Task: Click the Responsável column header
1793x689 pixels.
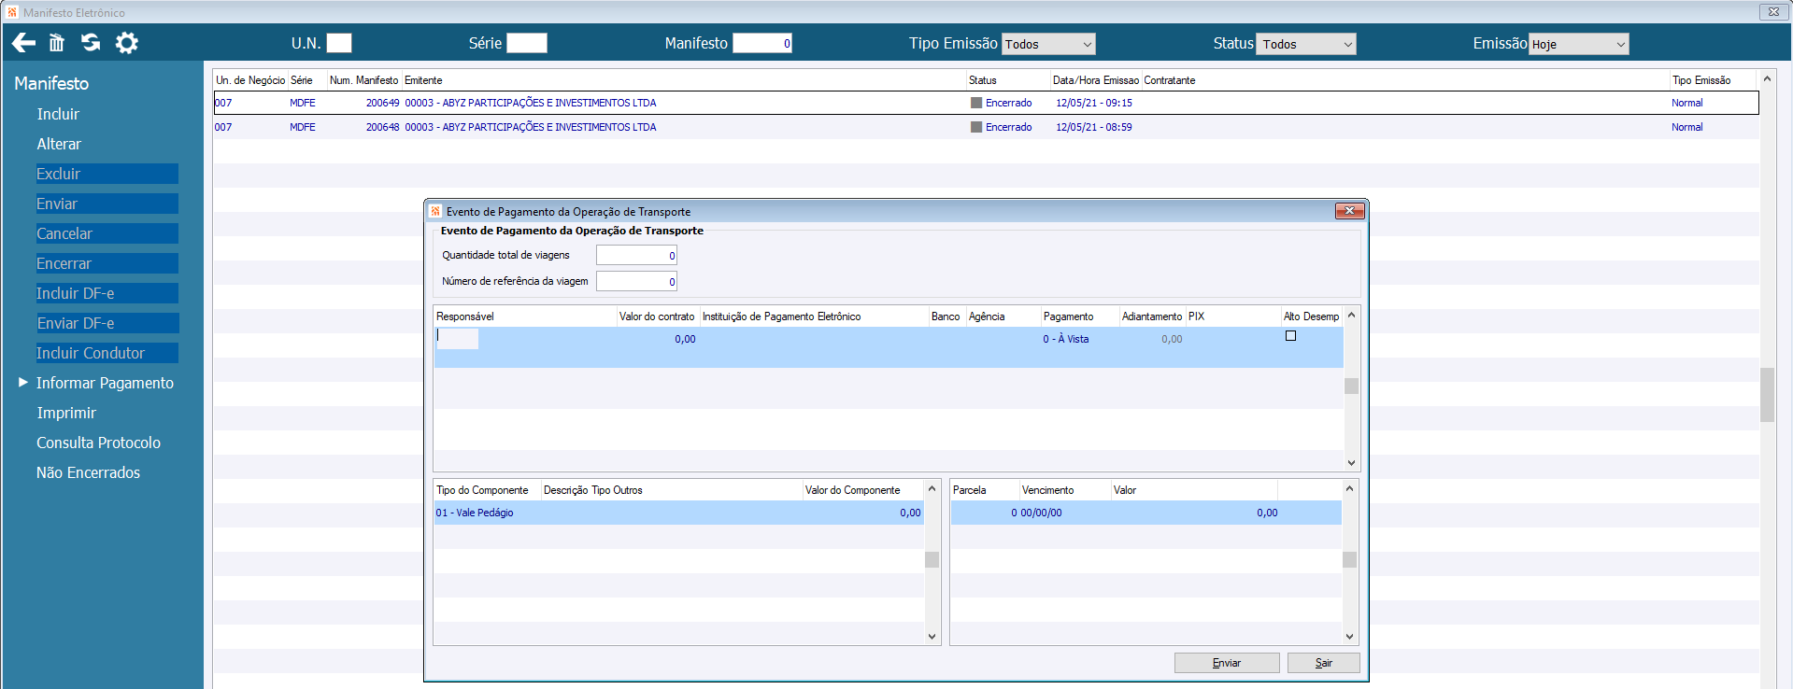Action: [x=464, y=316]
